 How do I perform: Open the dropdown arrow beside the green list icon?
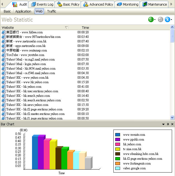[155, 20]
